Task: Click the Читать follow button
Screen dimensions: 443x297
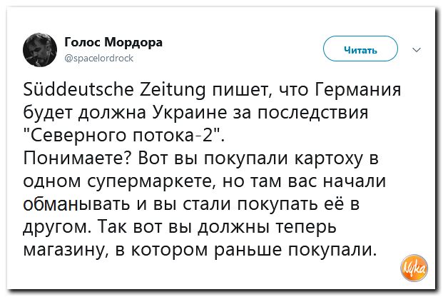Action: click(360, 49)
